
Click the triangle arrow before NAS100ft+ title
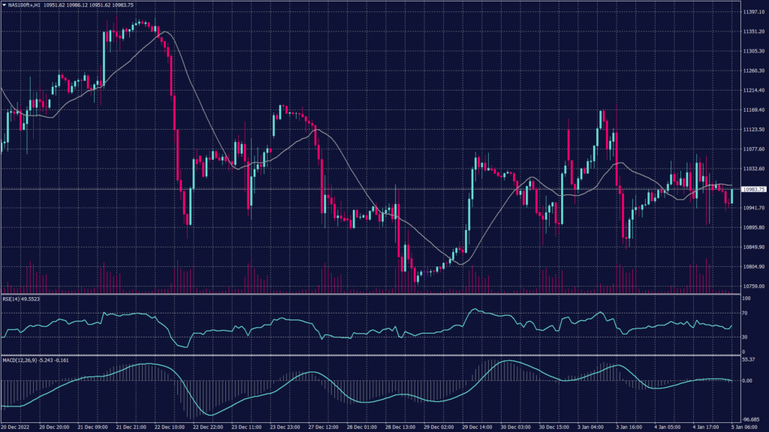click(x=4, y=5)
